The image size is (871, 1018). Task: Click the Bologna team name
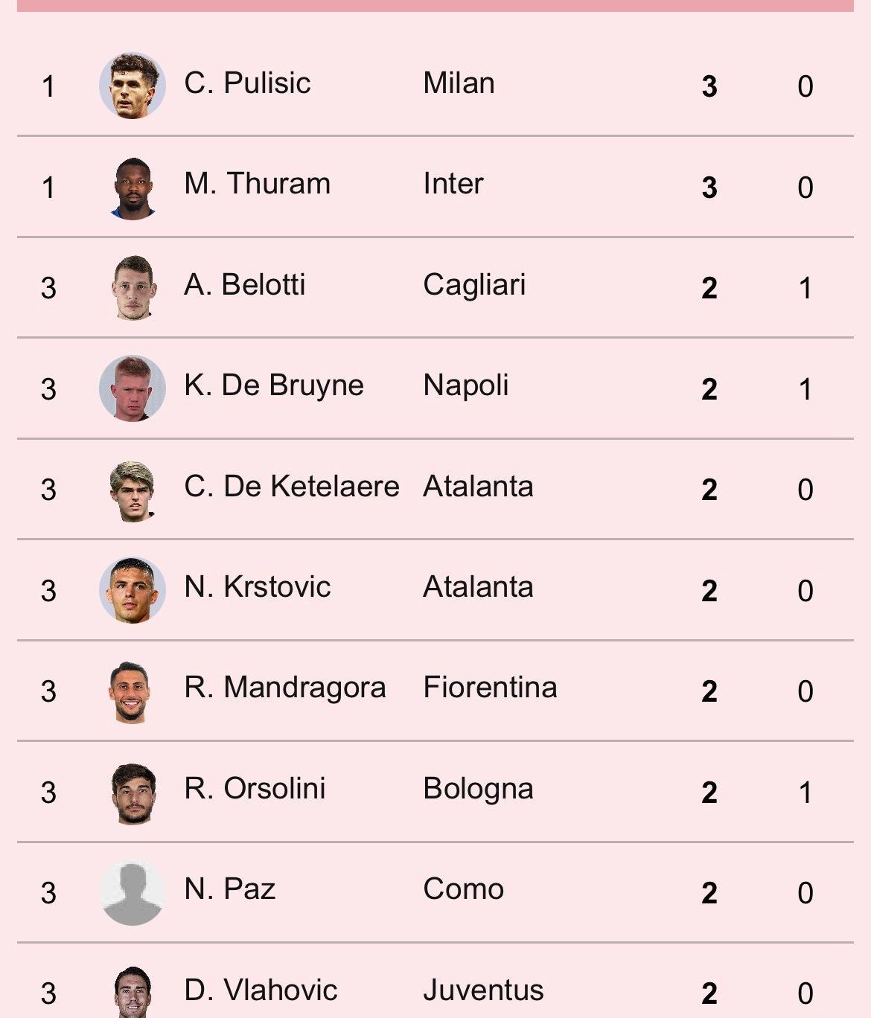tap(478, 789)
